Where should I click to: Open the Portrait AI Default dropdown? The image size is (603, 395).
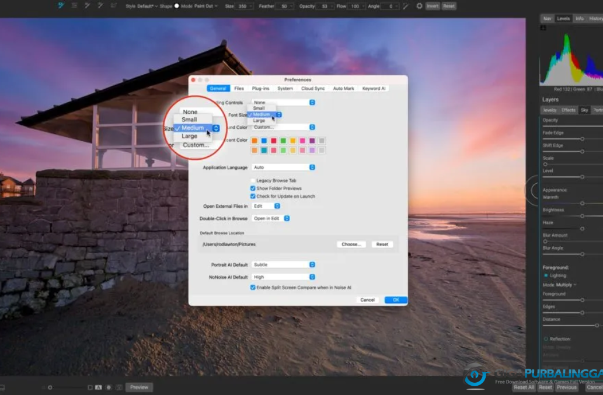[x=284, y=264]
